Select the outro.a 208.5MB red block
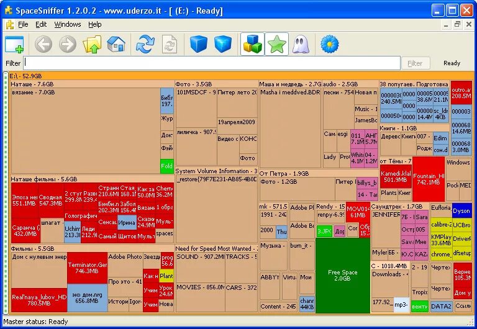The width and height of the screenshot is (477, 329). coord(461,92)
